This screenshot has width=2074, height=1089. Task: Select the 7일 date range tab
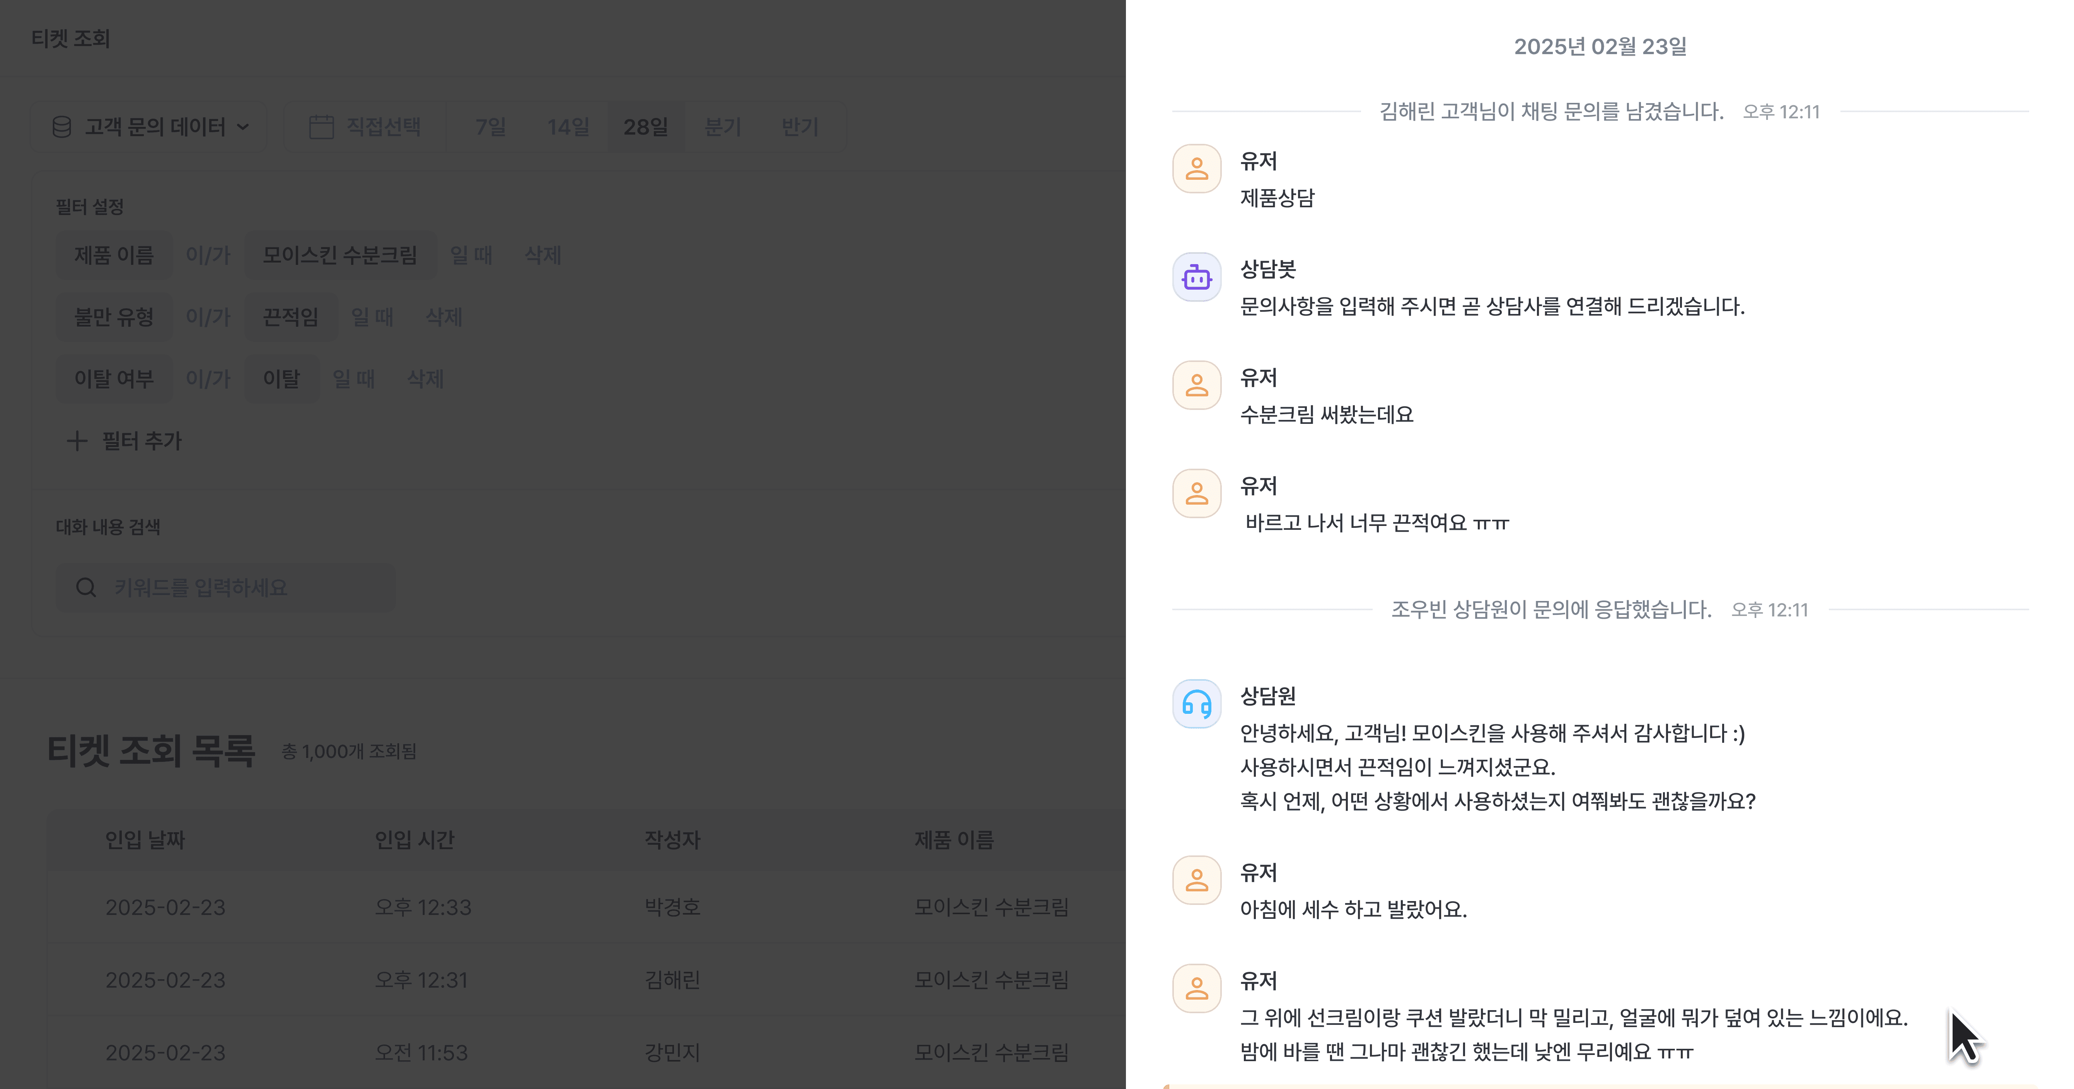[x=490, y=126]
